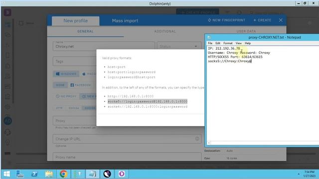Click the socks4 format example line
Viewport: 319px width, 179px height.
tap(148, 106)
